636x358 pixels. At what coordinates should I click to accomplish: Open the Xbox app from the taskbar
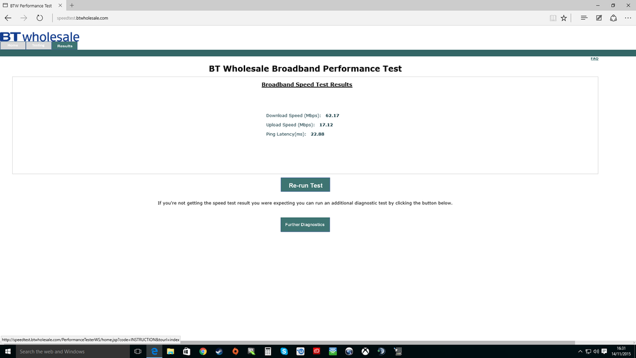click(365, 352)
